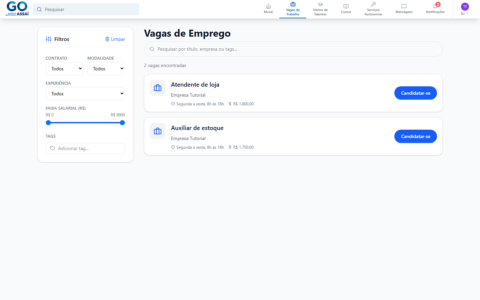Viewport: 480px width, 300px height.
Task: Click the Mensagens chat icon
Action: click(404, 6)
